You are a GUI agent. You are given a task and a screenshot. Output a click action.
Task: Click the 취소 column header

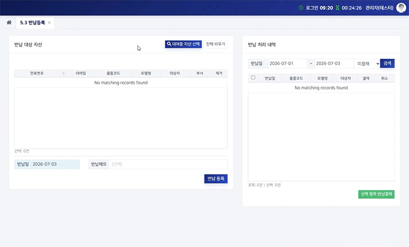point(384,78)
